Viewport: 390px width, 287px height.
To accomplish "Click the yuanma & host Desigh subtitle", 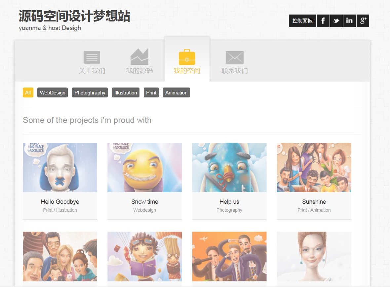I will 50,28.
